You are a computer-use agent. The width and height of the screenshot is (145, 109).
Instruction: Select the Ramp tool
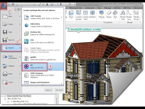(109, 14)
